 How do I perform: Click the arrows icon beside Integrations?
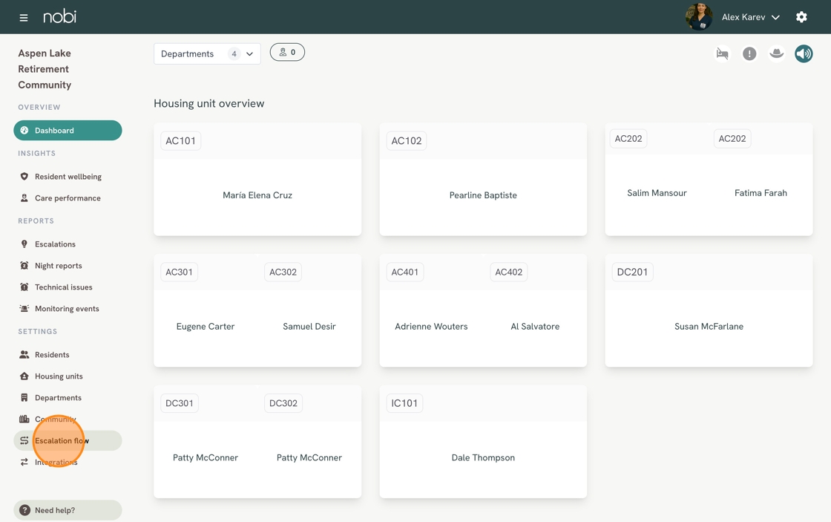(24, 462)
